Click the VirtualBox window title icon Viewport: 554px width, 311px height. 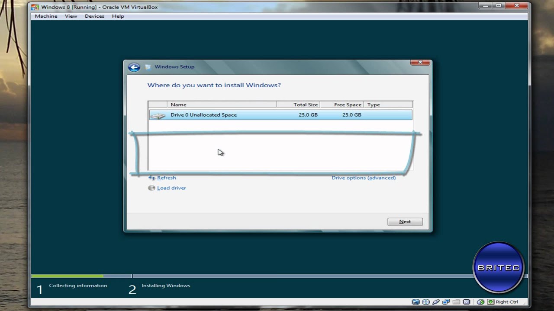35,7
